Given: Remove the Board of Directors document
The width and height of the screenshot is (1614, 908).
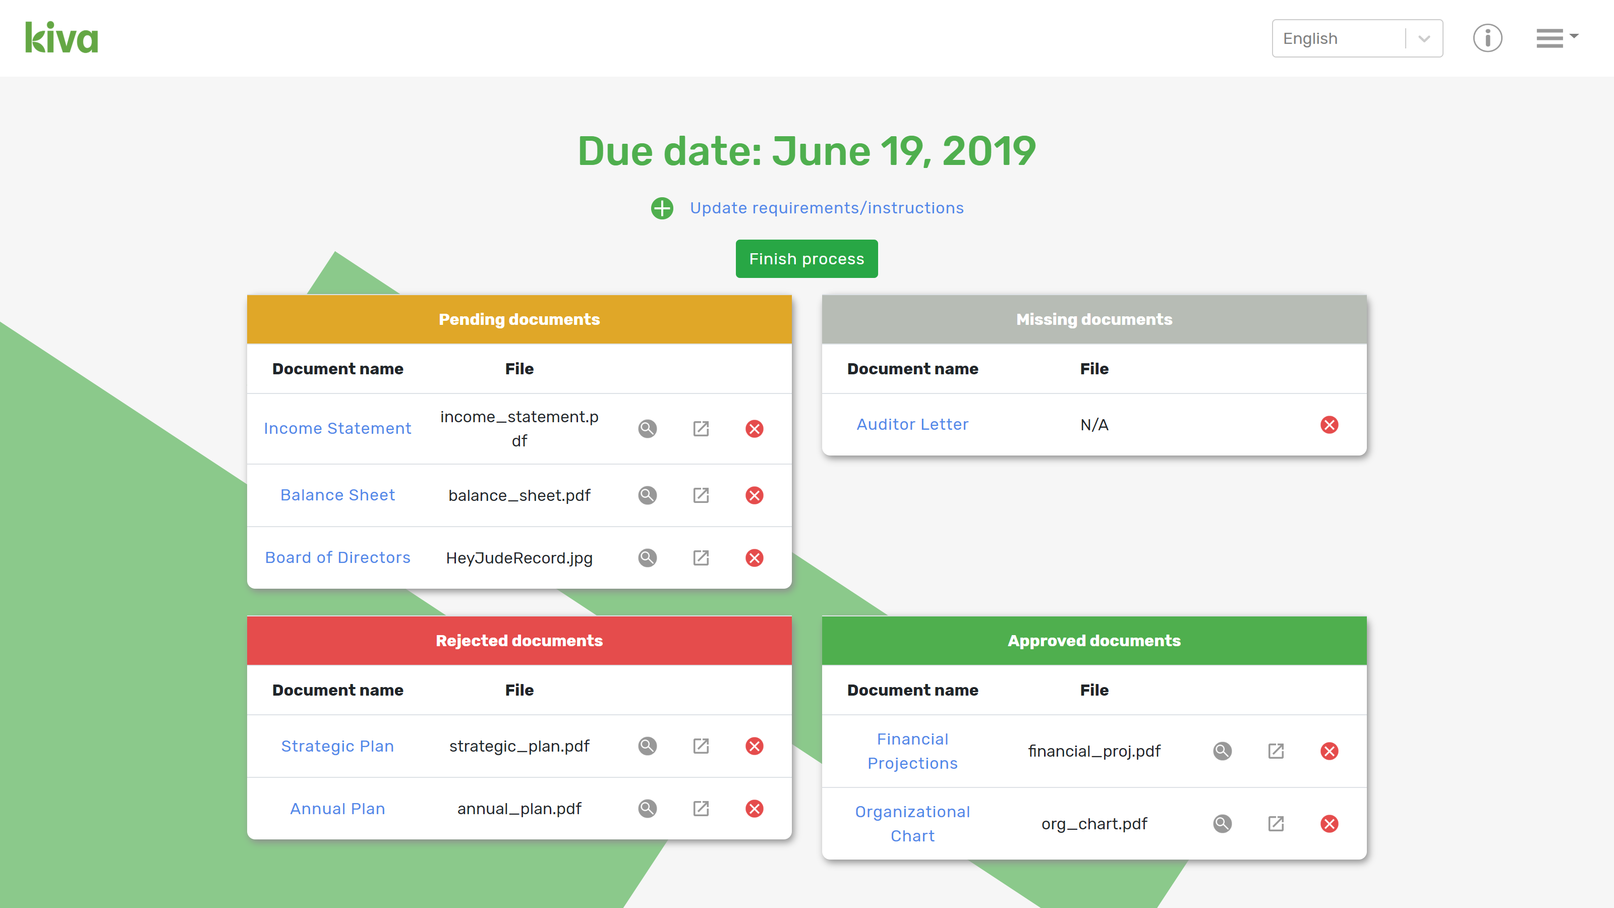Looking at the screenshot, I should [755, 558].
